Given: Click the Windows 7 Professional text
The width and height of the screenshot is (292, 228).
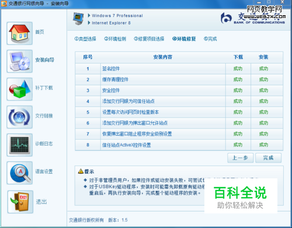Looking at the screenshot, I should pos(117,16).
